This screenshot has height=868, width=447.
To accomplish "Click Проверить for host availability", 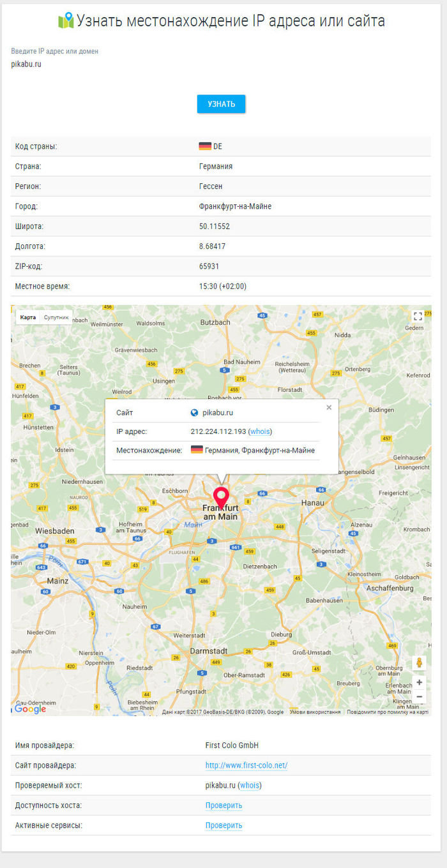I will pyautogui.click(x=223, y=805).
